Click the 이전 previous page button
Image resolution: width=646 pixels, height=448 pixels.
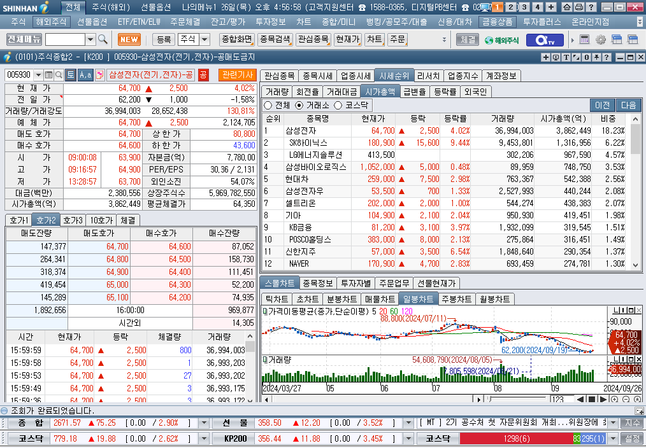[602, 105]
